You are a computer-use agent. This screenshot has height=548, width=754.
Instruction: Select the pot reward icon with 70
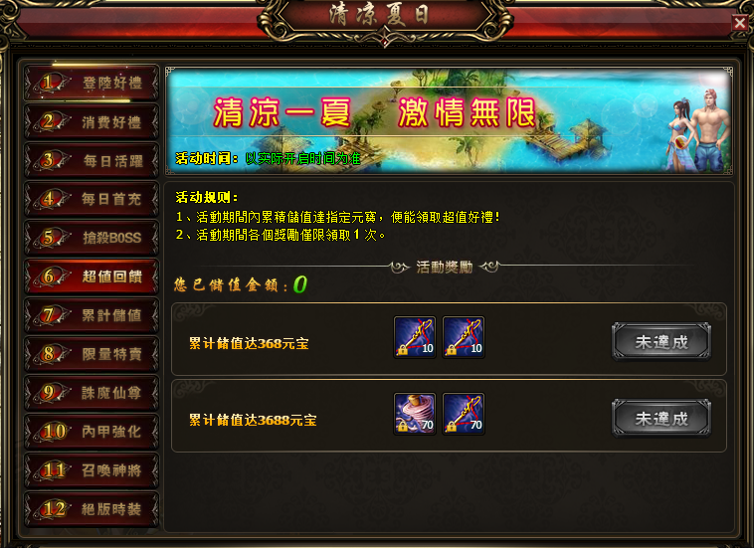415,414
